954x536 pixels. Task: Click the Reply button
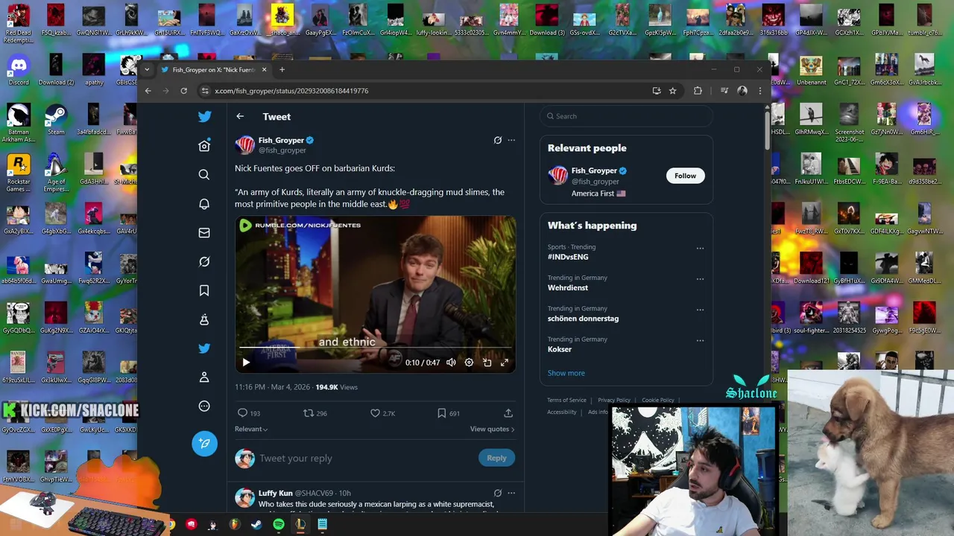[496, 458]
